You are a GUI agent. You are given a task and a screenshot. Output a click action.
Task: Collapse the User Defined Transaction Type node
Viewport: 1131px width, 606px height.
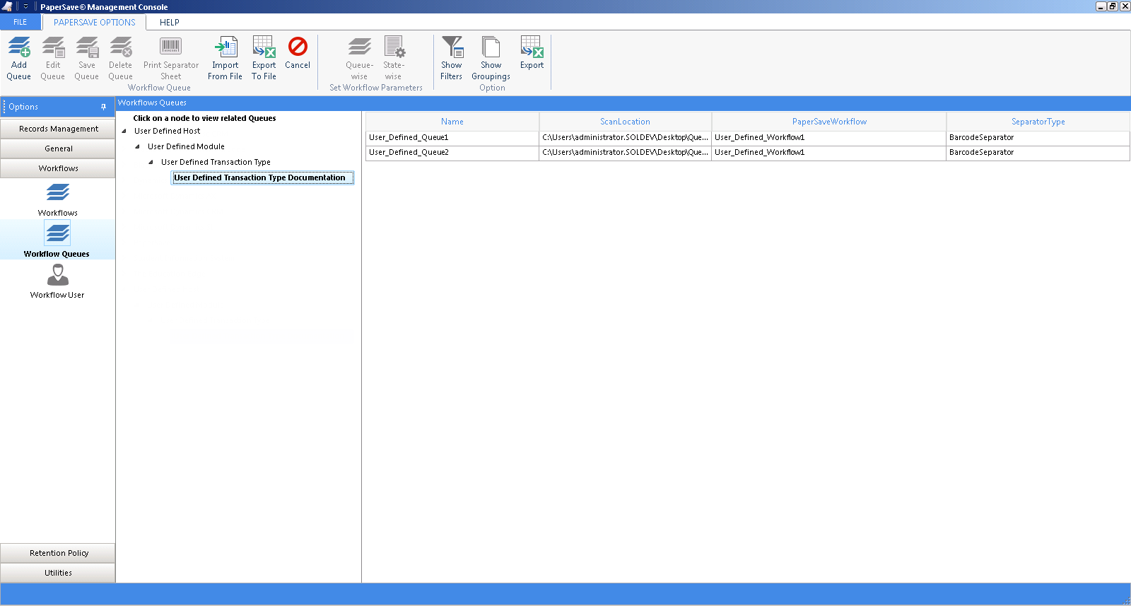tap(151, 162)
